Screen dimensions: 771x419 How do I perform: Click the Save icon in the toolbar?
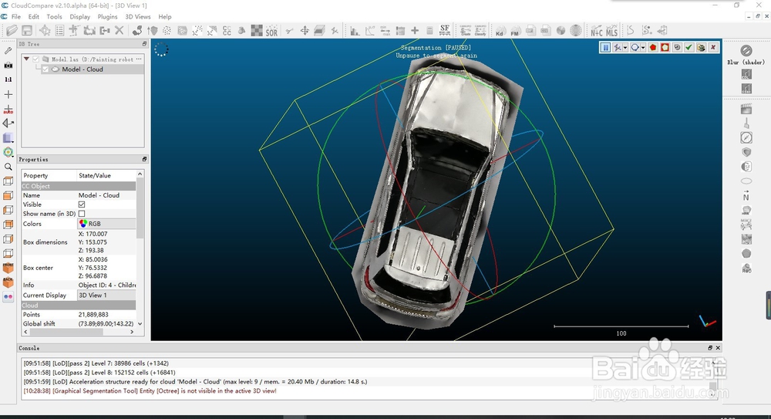(x=26, y=31)
